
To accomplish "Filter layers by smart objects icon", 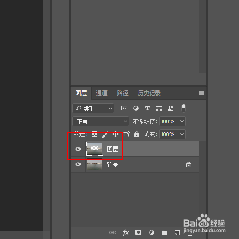I will click(171, 109).
